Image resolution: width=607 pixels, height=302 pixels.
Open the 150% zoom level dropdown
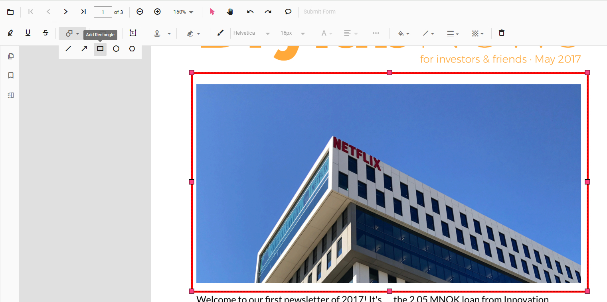coord(184,12)
